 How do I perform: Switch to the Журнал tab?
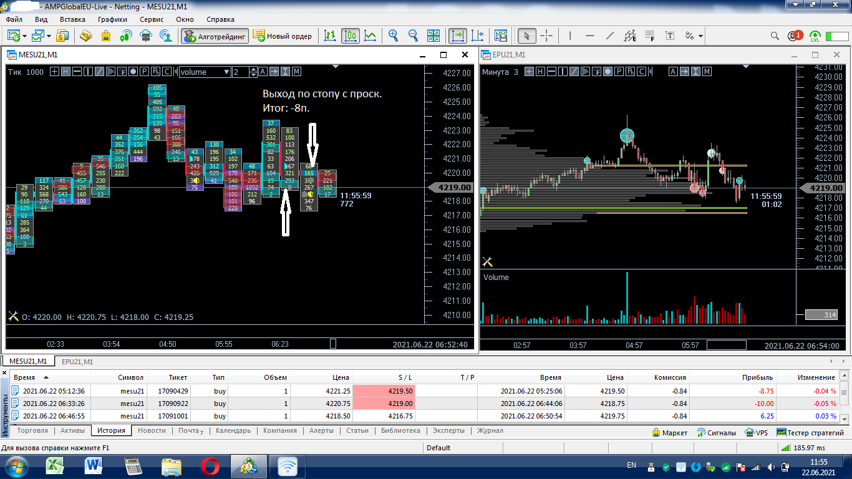[490, 430]
